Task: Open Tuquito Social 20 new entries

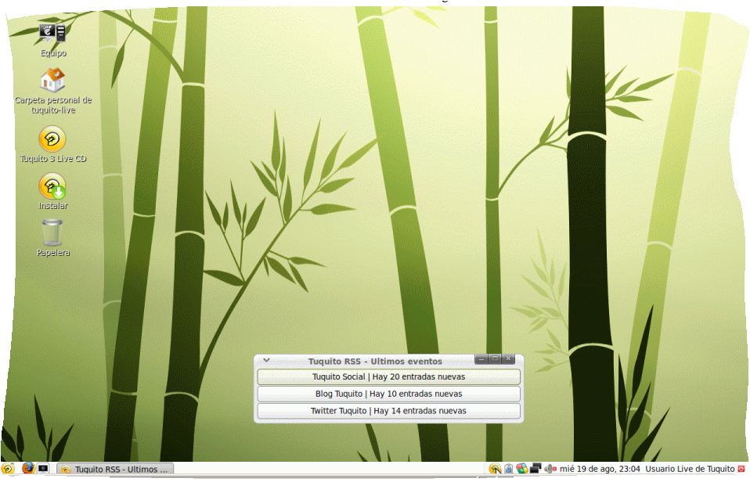Action: 388,376
